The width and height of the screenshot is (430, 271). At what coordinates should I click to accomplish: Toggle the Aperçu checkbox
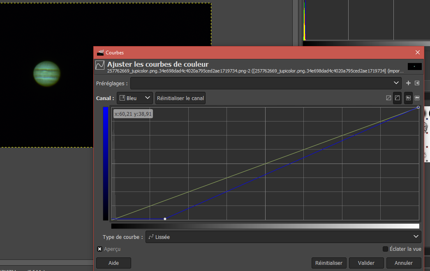pos(100,249)
